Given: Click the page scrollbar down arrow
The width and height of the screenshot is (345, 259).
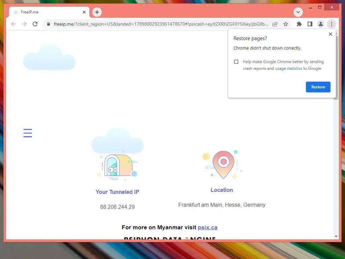Looking at the screenshot, I should [336, 236].
